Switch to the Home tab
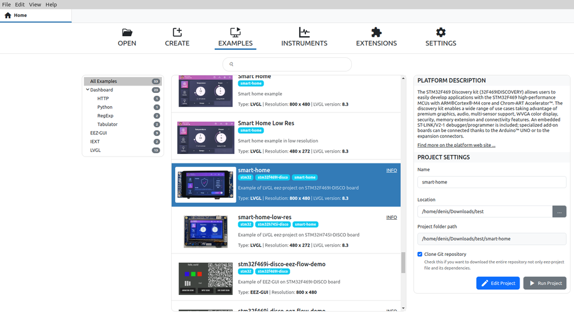The height and width of the screenshot is (315, 574). (36, 15)
